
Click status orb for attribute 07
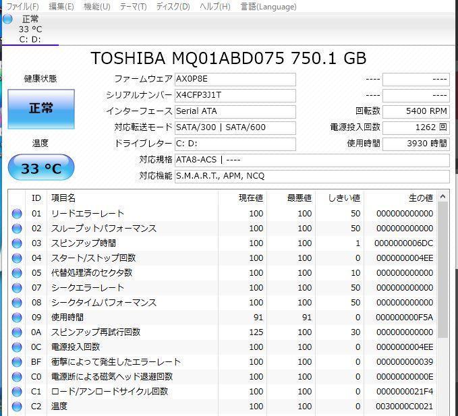pyautogui.click(x=17, y=288)
